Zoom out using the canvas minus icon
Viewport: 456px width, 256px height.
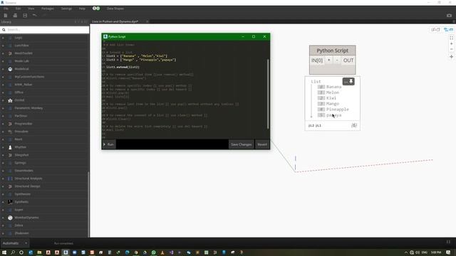click(x=451, y=49)
